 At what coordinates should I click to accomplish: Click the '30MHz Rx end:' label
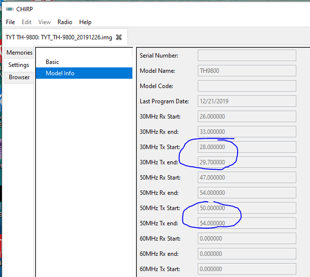pyautogui.click(x=159, y=132)
